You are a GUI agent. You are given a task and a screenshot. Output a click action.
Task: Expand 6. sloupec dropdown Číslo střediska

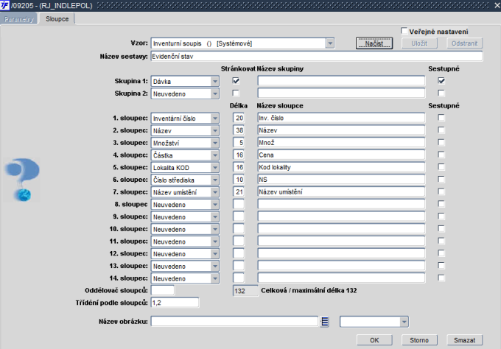tap(214, 180)
